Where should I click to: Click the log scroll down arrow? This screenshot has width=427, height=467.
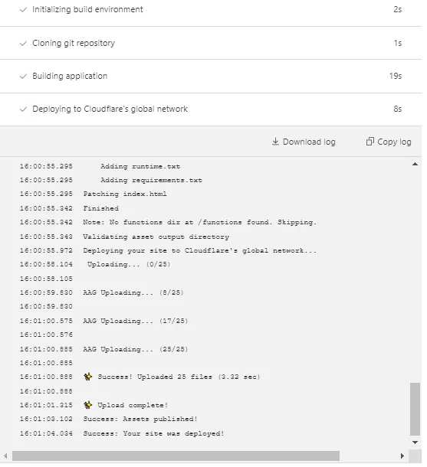[415, 443]
